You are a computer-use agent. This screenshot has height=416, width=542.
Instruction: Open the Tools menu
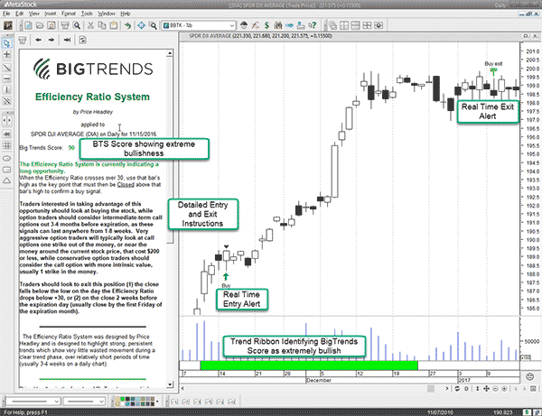click(x=87, y=14)
